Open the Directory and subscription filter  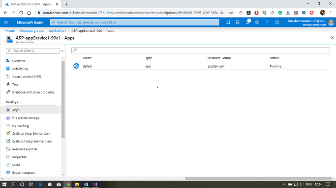pos(238,23)
